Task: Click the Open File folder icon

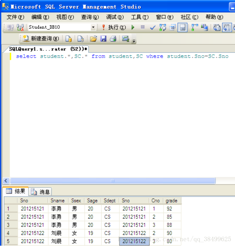Action: click(x=93, y=38)
